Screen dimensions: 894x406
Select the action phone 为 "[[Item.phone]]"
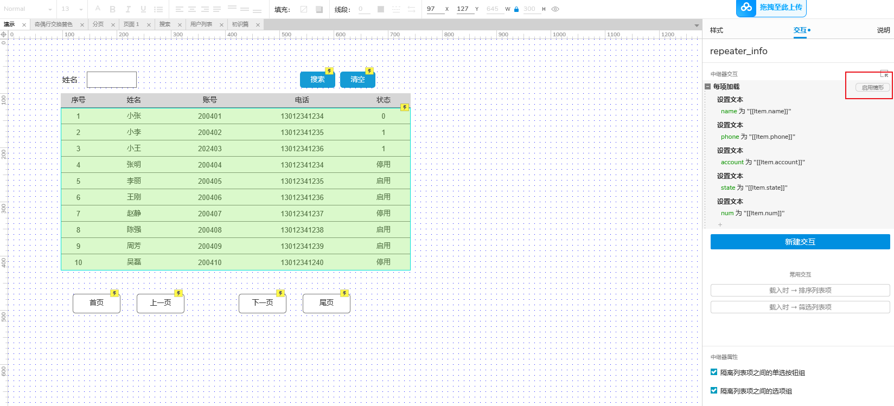tap(758, 137)
